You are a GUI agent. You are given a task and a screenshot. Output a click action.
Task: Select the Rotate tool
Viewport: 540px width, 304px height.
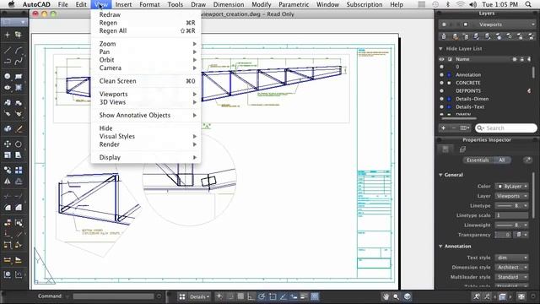19,144
